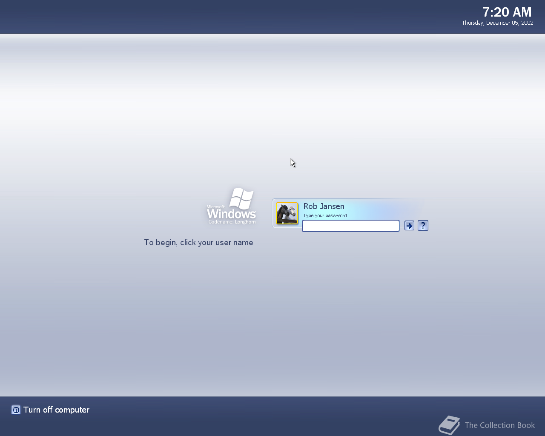Click the Type your password label
The image size is (545, 436).
click(x=325, y=216)
